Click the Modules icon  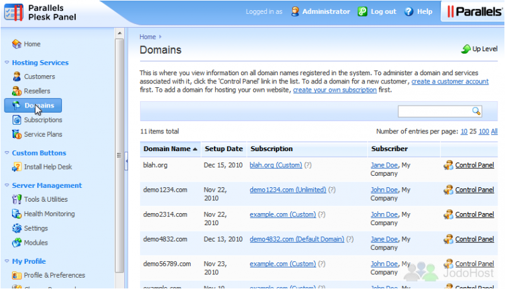(x=16, y=243)
